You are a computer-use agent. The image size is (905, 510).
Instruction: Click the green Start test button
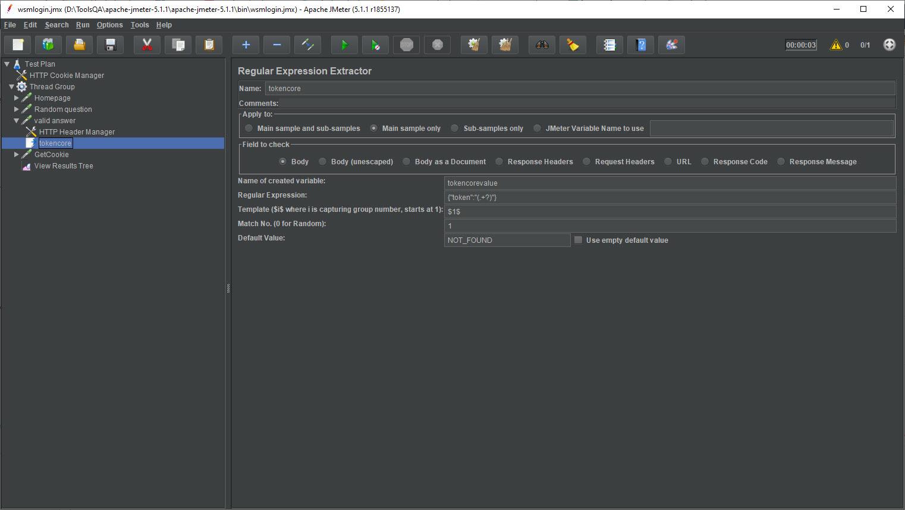point(344,45)
